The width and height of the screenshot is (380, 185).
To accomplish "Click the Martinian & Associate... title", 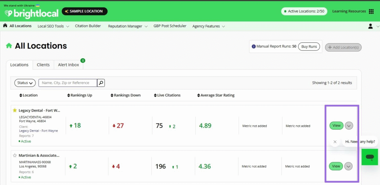I will click(39, 155).
